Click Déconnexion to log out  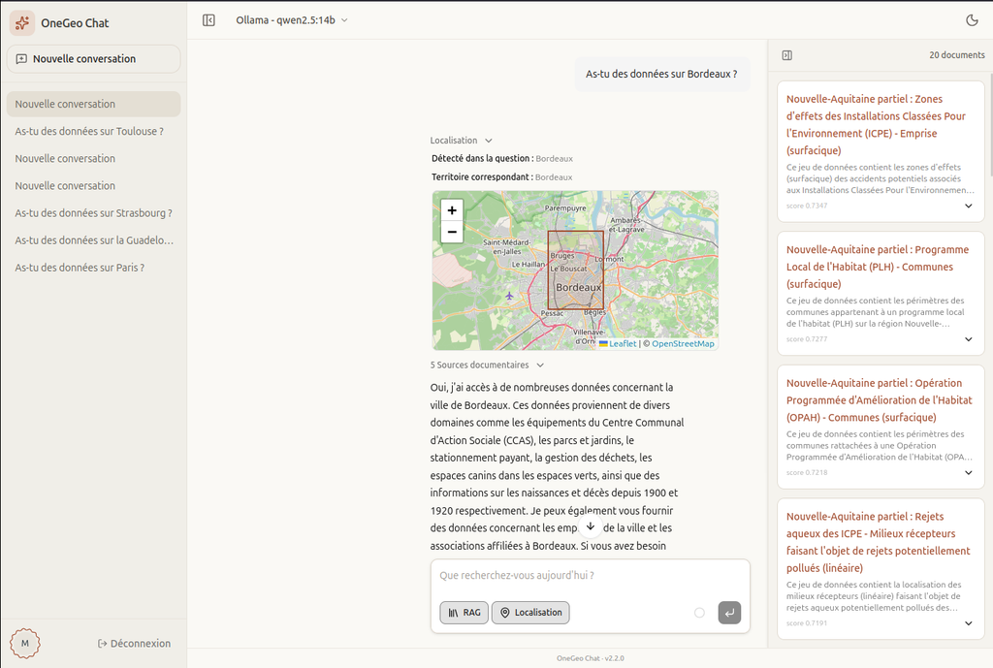(x=134, y=644)
